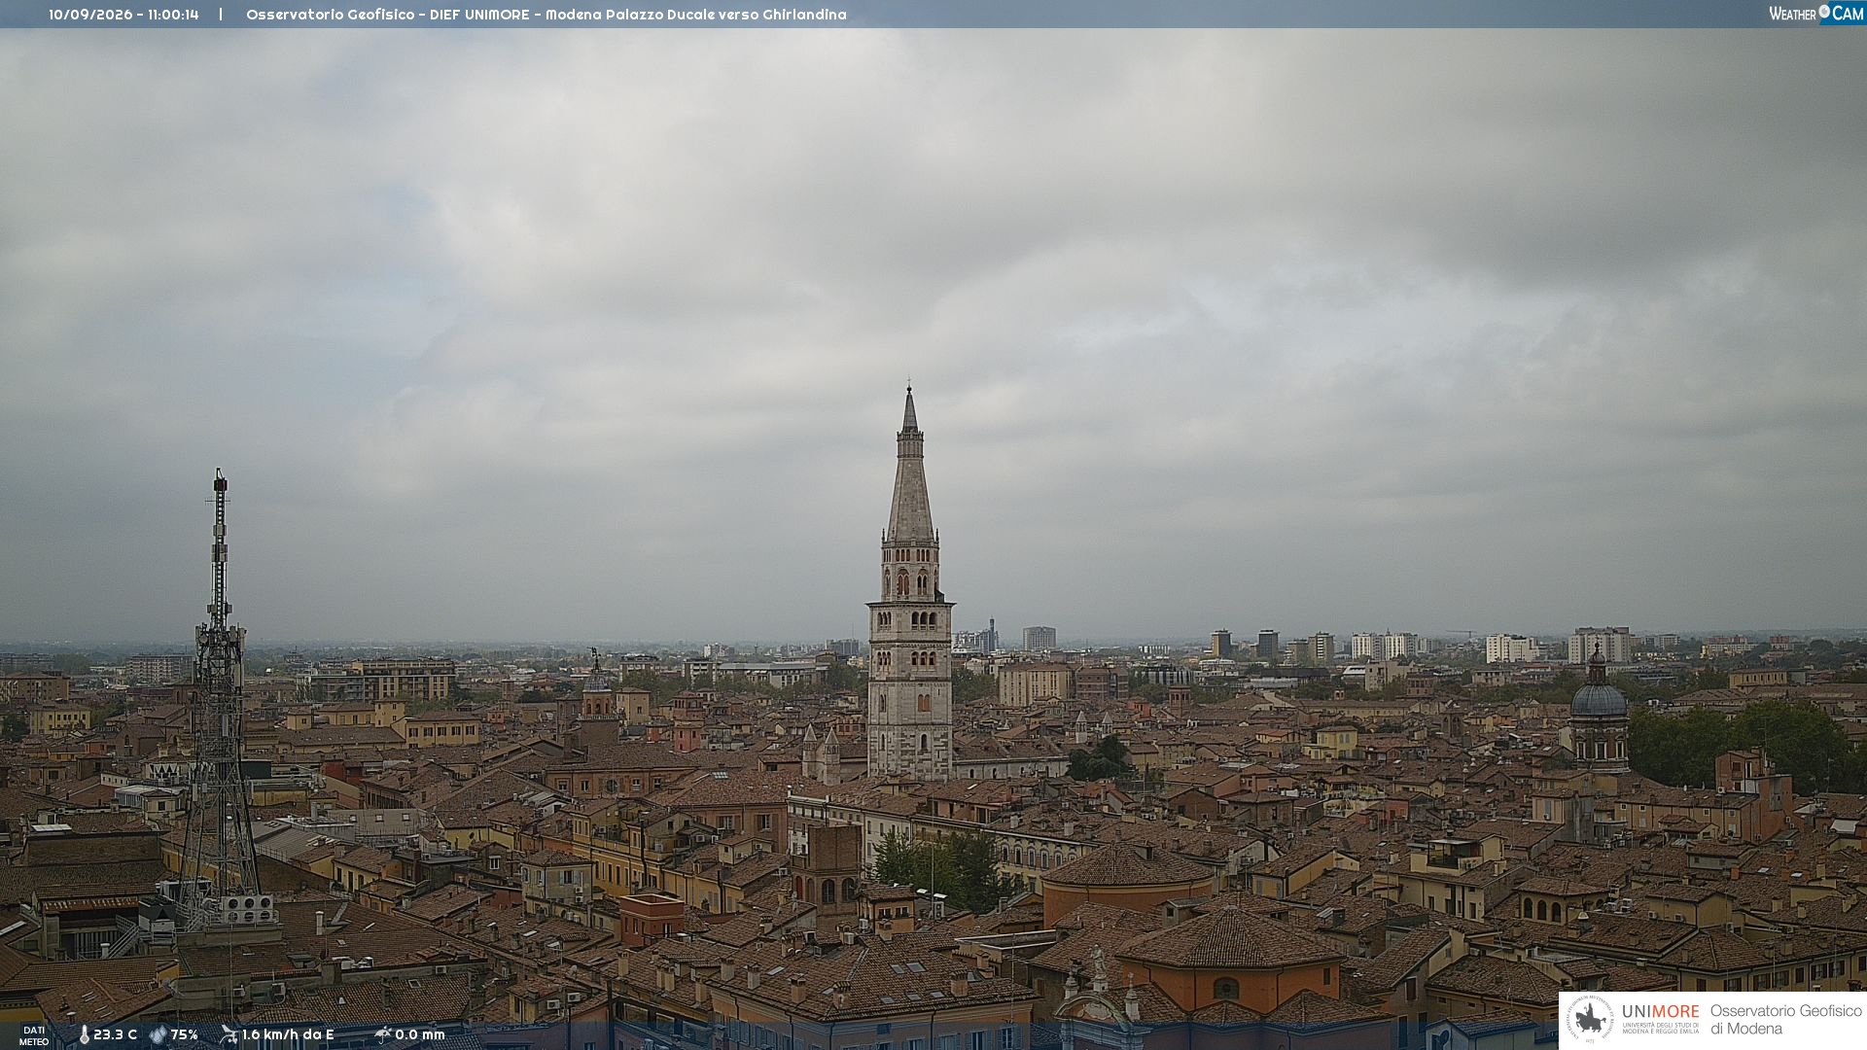Click the 1.6 km/h da E wind reading
Screen dimensions: 1867x1050
tap(288, 1034)
